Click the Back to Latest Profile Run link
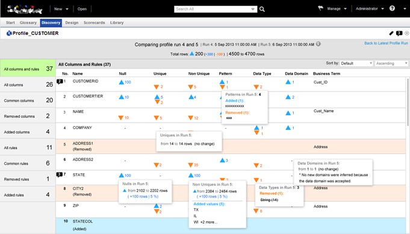 [x=386, y=43]
